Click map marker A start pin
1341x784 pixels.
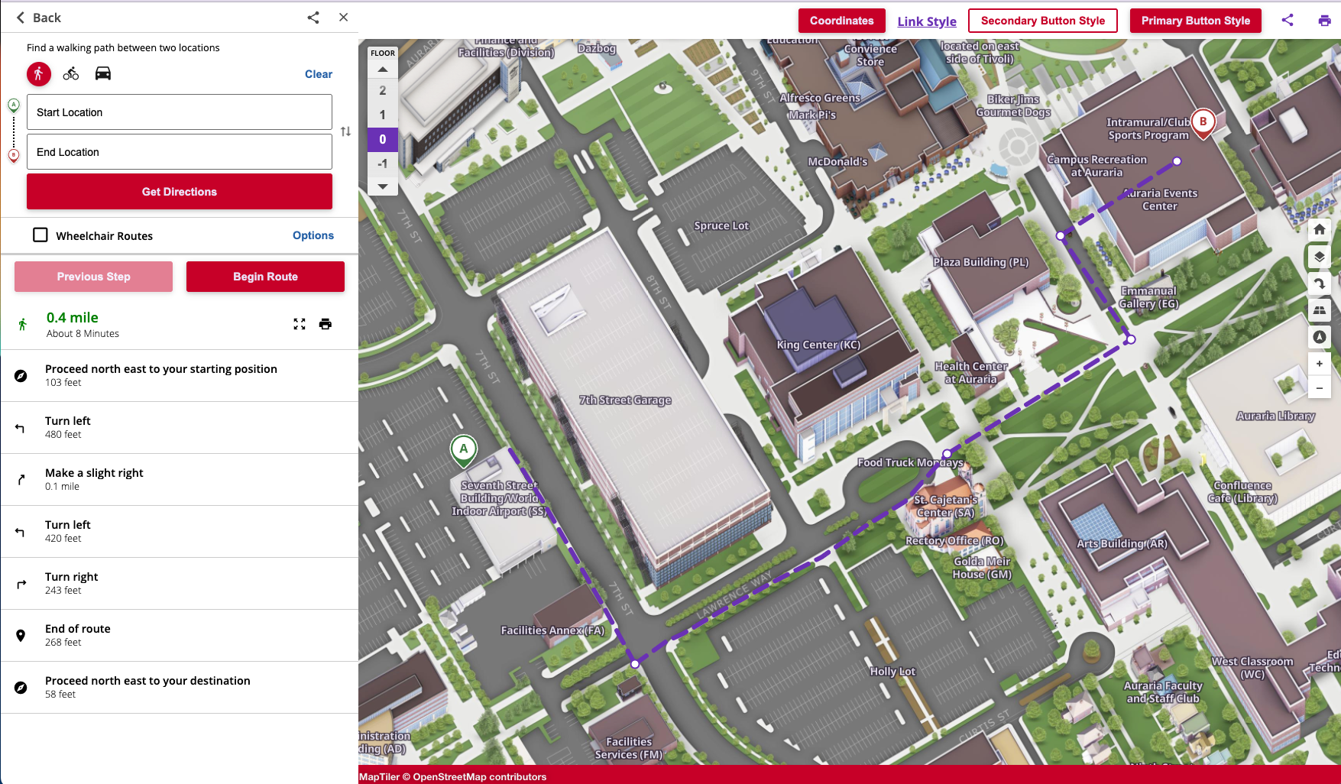464,449
